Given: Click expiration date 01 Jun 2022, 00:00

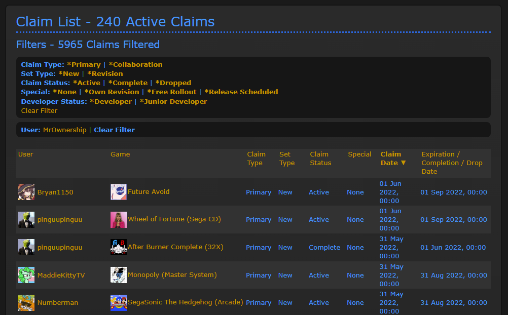Looking at the screenshot, I should [453, 247].
